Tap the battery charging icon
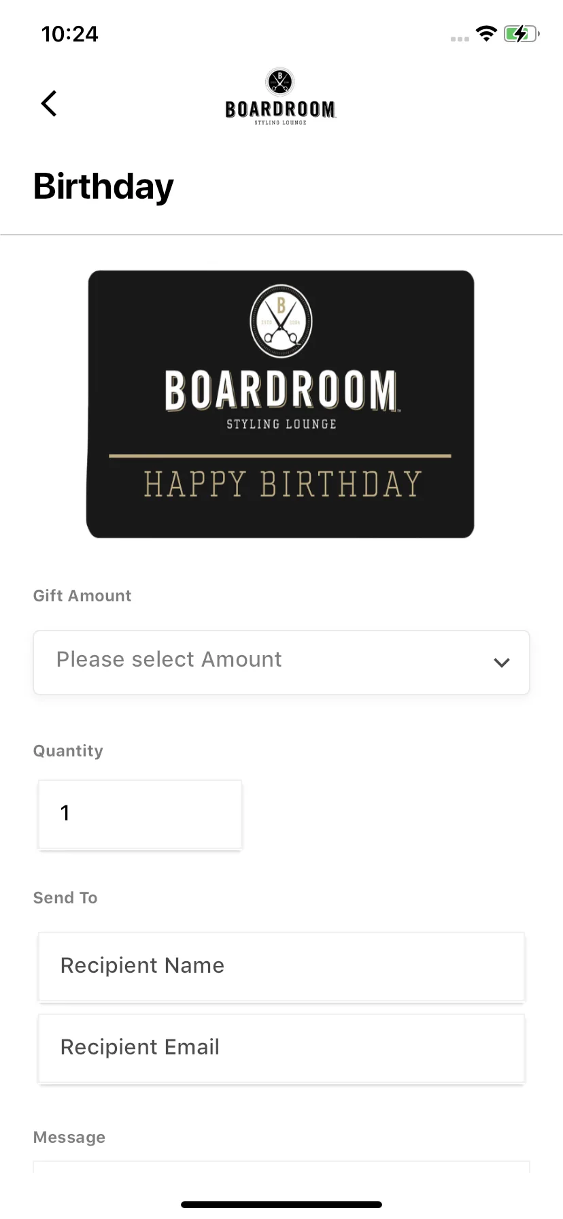The image size is (563, 1219). 521,33
